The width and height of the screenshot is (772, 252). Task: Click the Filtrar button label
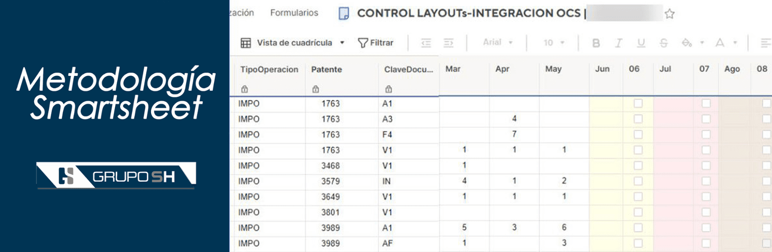tap(382, 43)
